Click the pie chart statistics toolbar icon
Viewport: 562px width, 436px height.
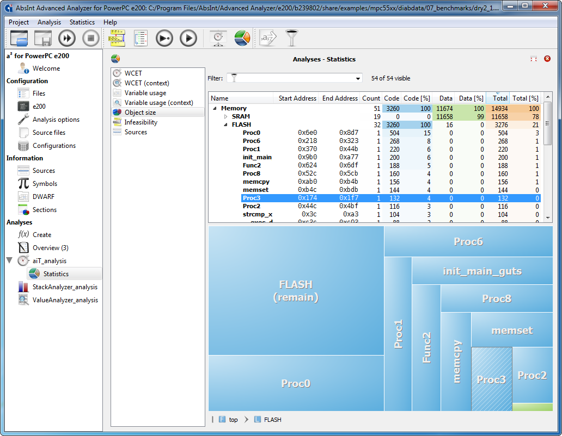[x=242, y=38]
